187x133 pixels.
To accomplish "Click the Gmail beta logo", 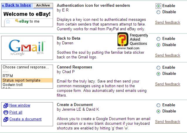I will pyautogui.click(x=27, y=48).
